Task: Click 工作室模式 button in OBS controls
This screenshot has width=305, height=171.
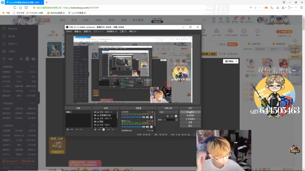Action: 190,119
